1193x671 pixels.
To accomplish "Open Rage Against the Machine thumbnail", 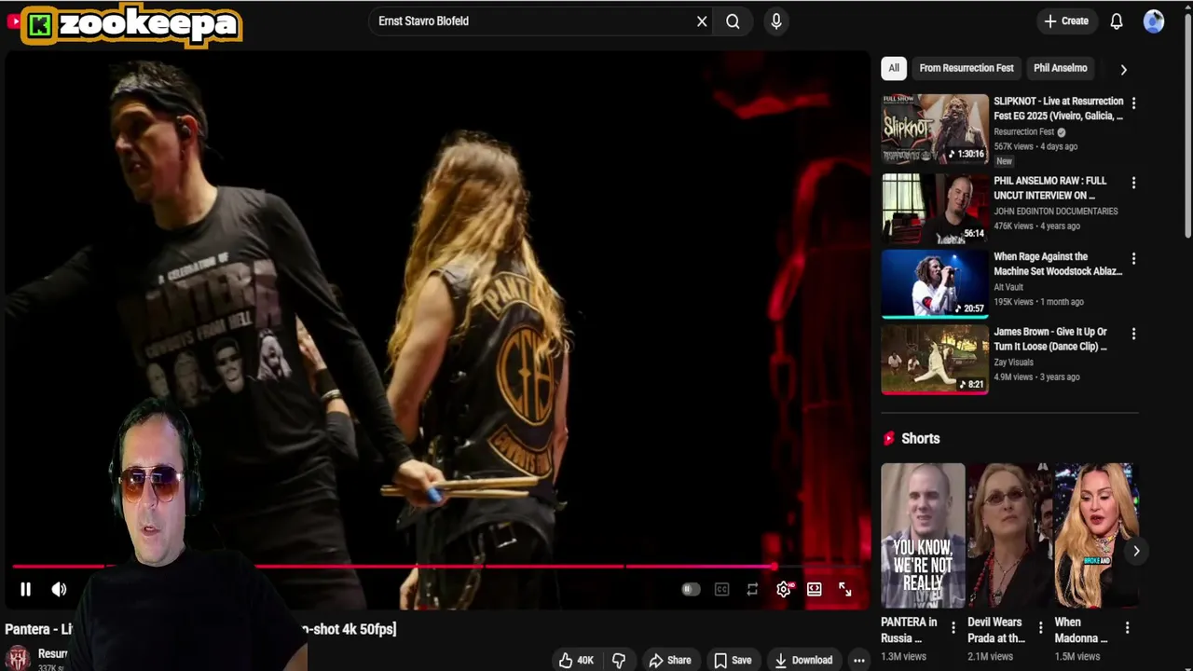I will pyautogui.click(x=935, y=283).
